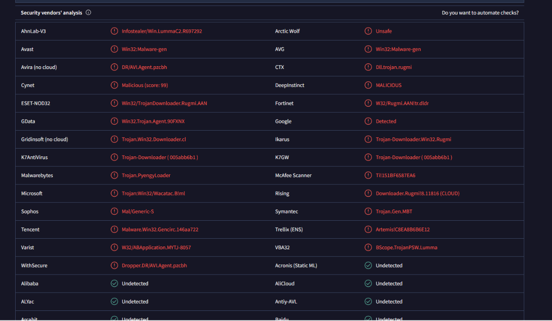Click AliCloud undetected checkmark icon
Image resolution: width=552 pixels, height=321 pixels.
[x=368, y=284]
